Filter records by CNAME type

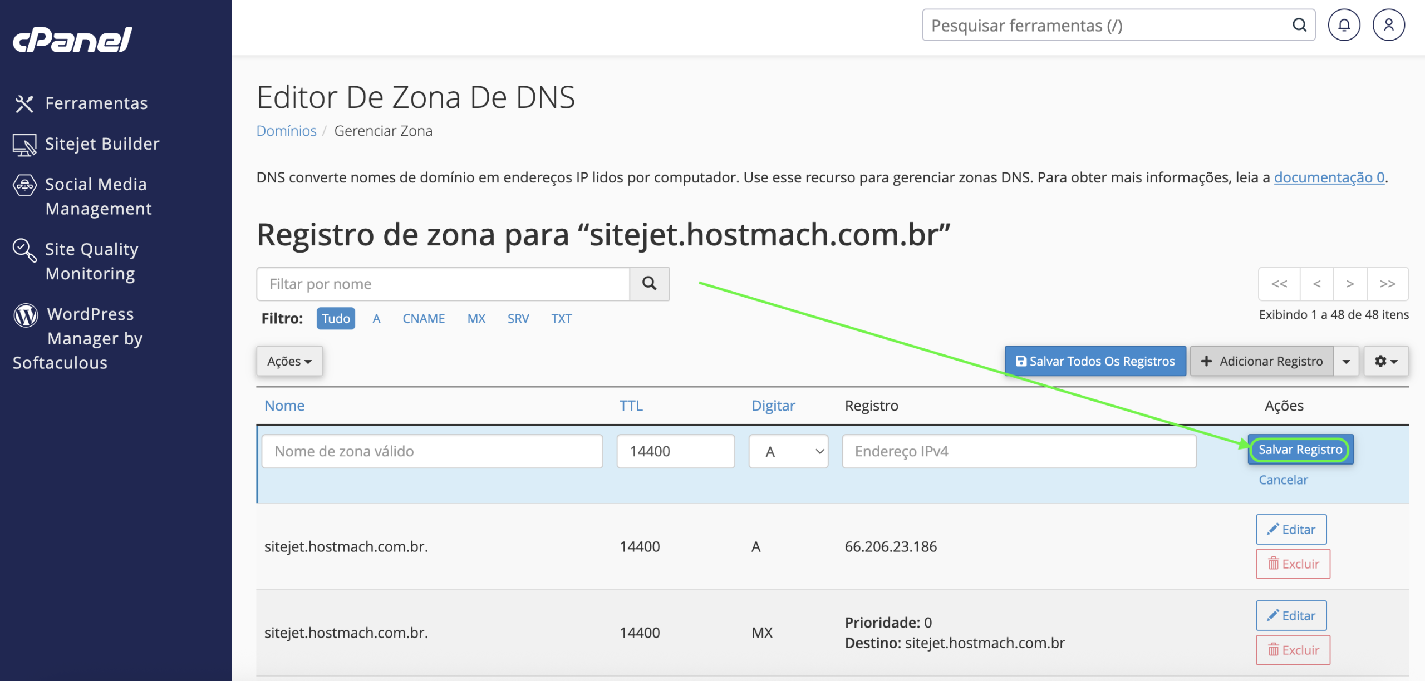[424, 319]
